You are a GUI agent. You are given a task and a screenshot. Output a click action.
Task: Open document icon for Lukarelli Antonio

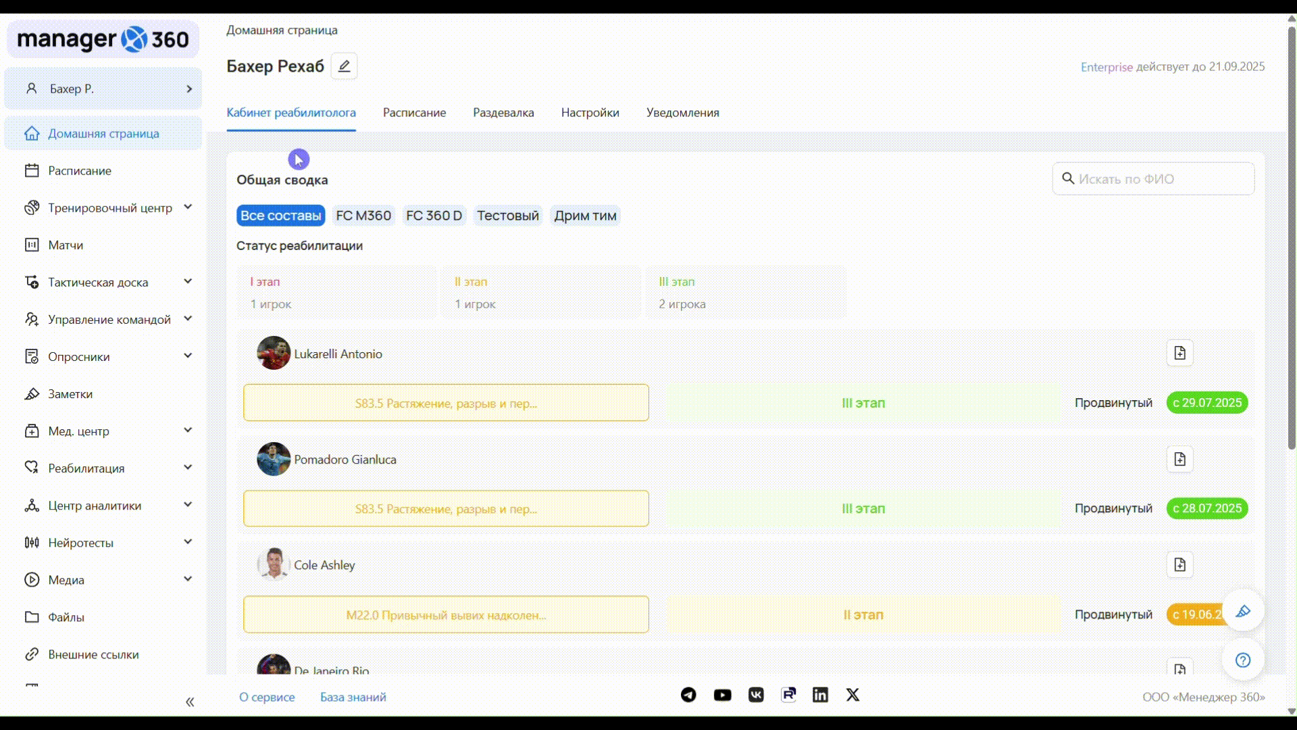coord(1179,354)
